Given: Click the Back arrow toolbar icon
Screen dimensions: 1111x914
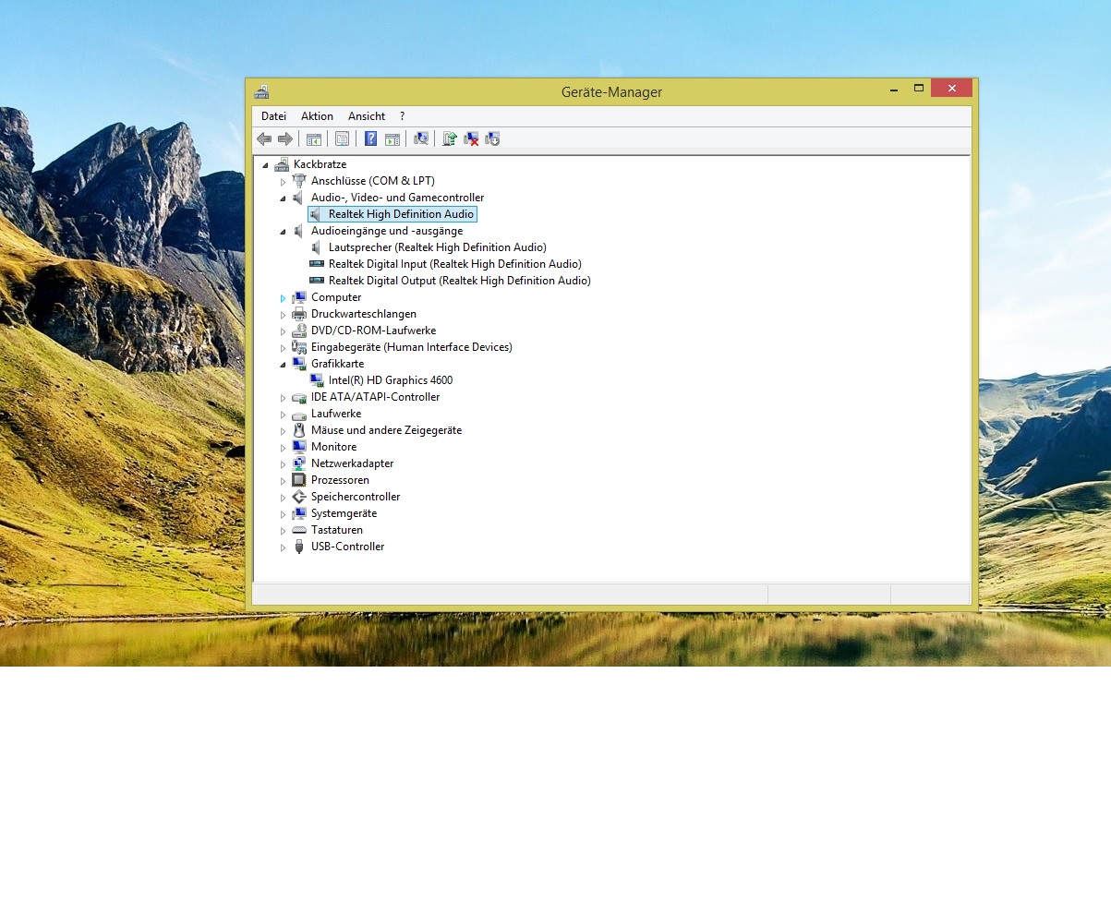Looking at the screenshot, I should [x=264, y=138].
